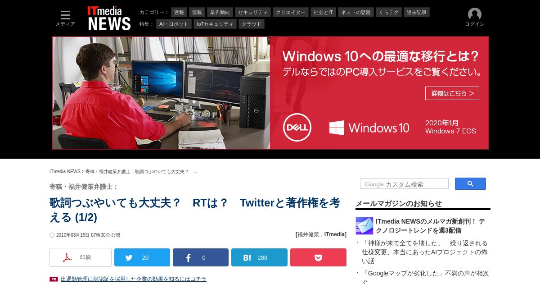Image resolution: width=540 pixels, height=284 pixels.
Task: Bookmark on Hatena (B! 288)
Action: click(259, 257)
